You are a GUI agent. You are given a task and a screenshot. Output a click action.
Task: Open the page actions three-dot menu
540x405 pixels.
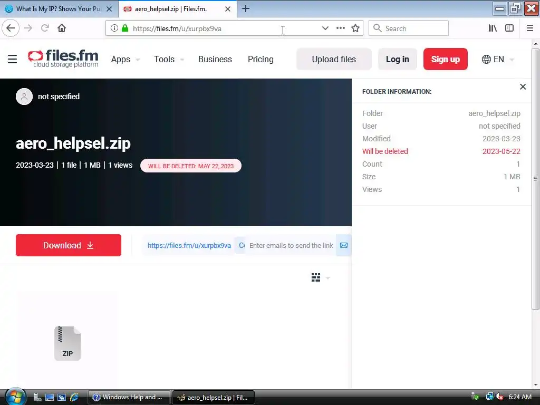pyautogui.click(x=341, y=28)
